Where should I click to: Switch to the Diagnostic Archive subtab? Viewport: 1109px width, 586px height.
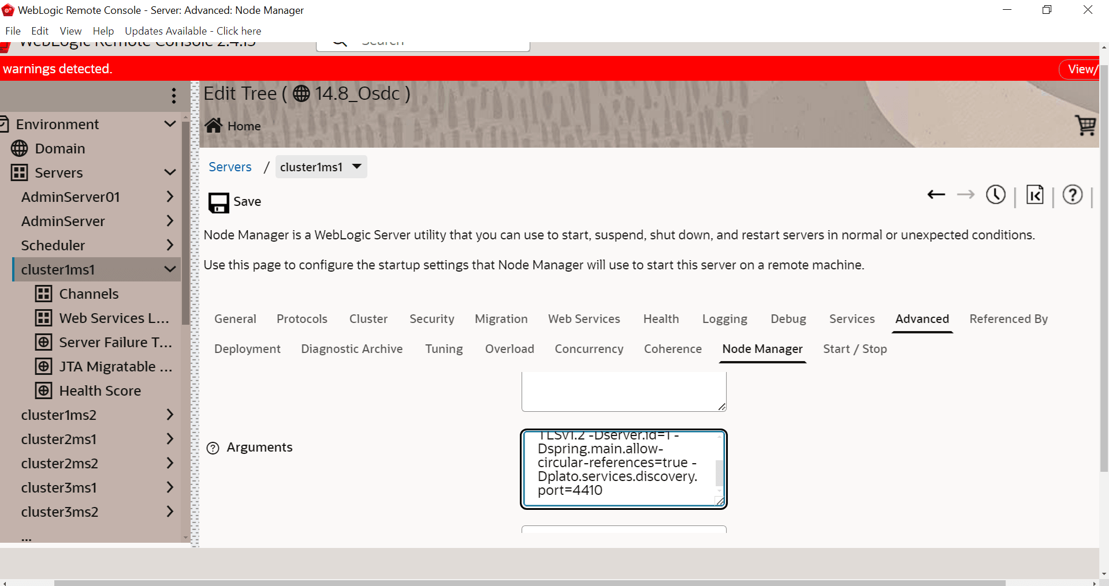352,349
